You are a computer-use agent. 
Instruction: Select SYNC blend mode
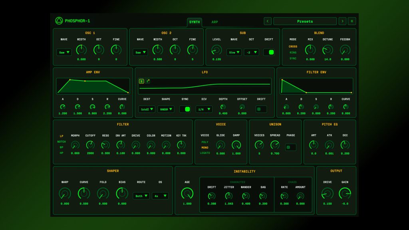(293, 58)
